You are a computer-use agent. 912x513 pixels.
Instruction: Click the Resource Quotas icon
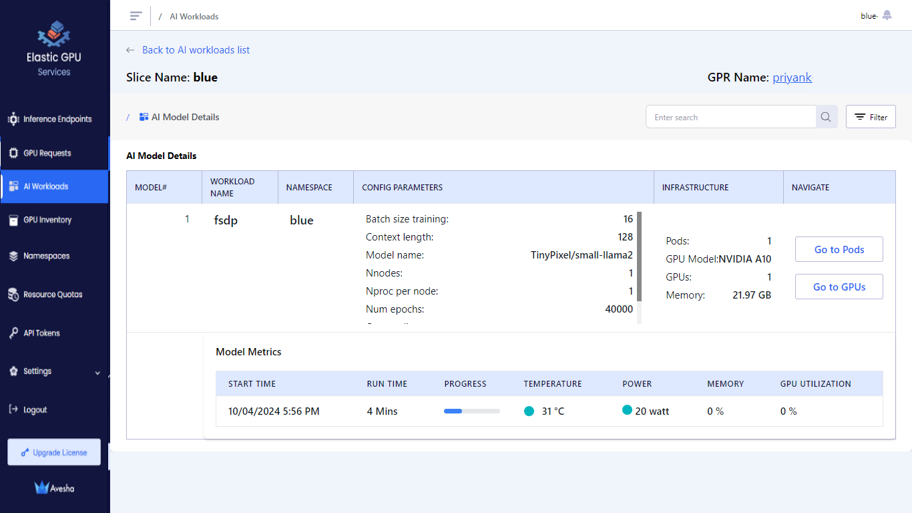pyautogui.click(x=13, y=295)
